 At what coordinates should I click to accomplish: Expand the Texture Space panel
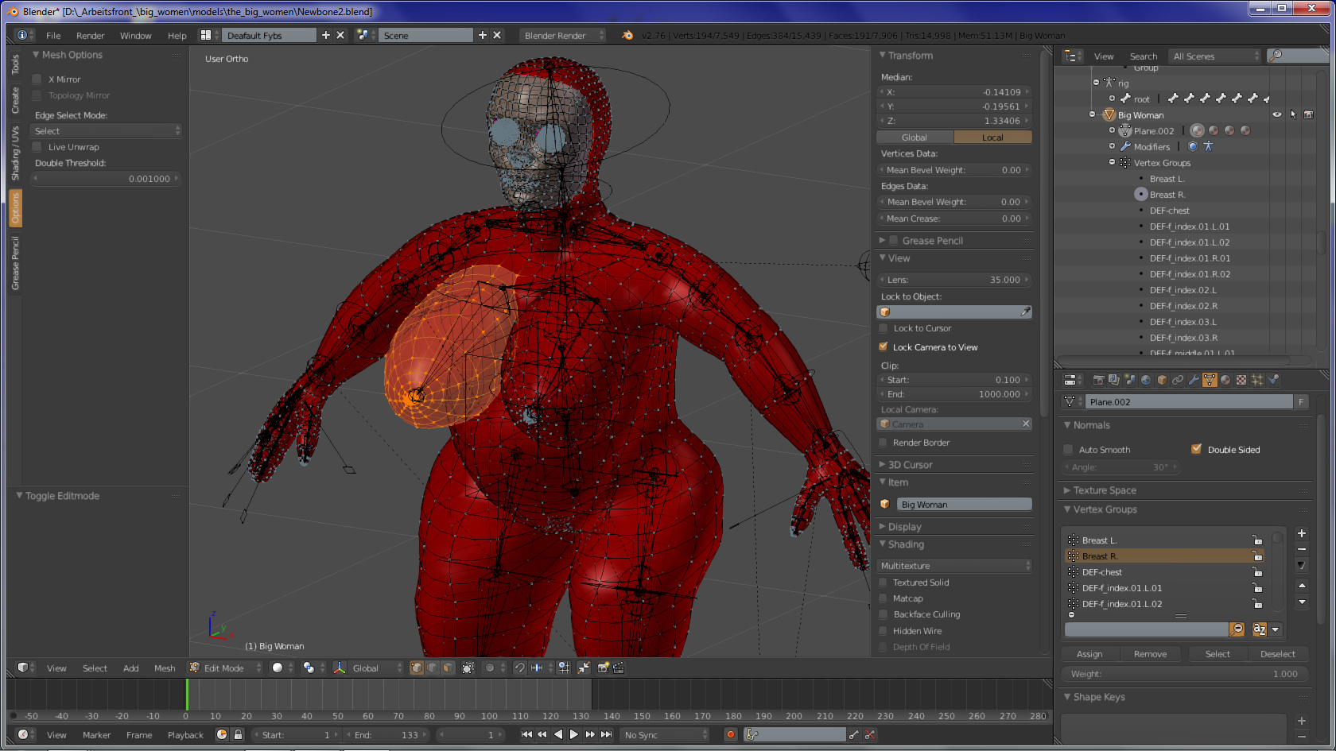click(x=1067, y=490)
